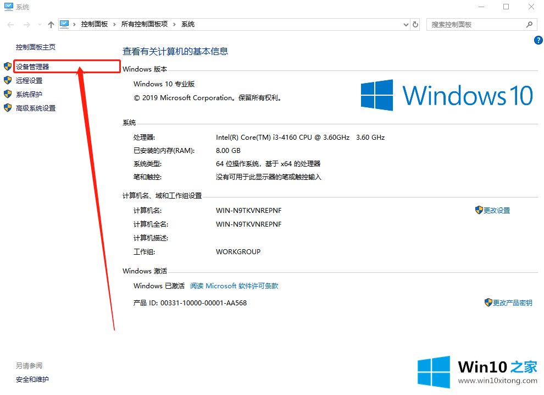The width and height of the screenshot is (544, 395).
Task: Open 系统保护 link
Action: [x=29, y=95]
